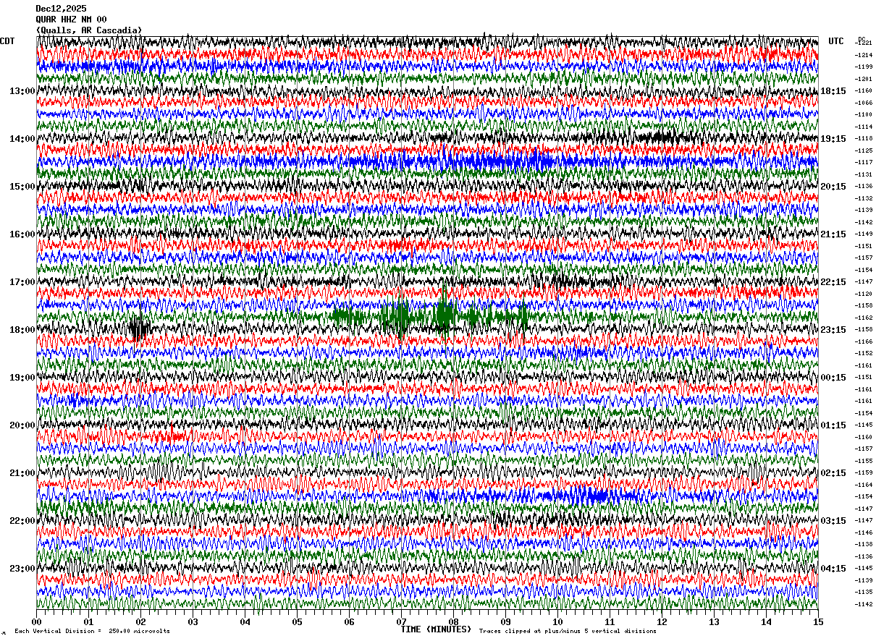Click minute 10 tick label on time axis
This screenshot has width=876, height=641.
point(558,621)
